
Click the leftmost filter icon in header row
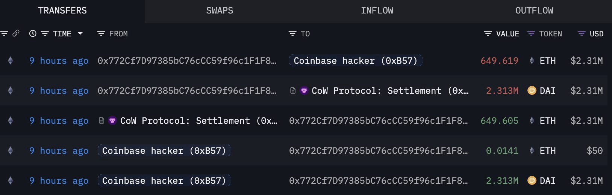4,34
